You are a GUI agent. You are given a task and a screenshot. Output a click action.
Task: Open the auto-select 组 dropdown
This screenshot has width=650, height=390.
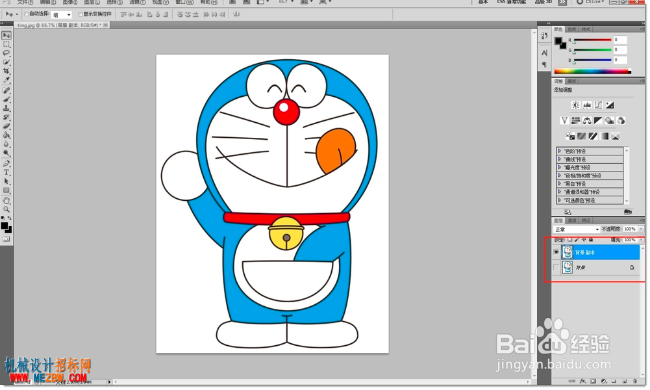[x=62, y=15]
